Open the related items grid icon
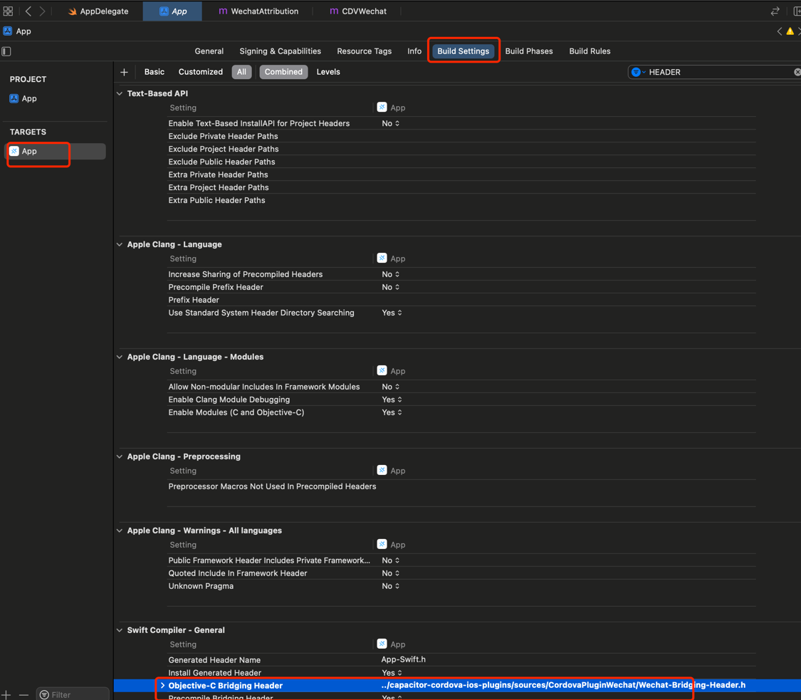Screen dimensions: 801x700 pyautogui.click(x=8, y=11)
